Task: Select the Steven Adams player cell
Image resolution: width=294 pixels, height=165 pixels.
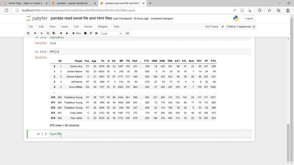Action: point(74,77)
